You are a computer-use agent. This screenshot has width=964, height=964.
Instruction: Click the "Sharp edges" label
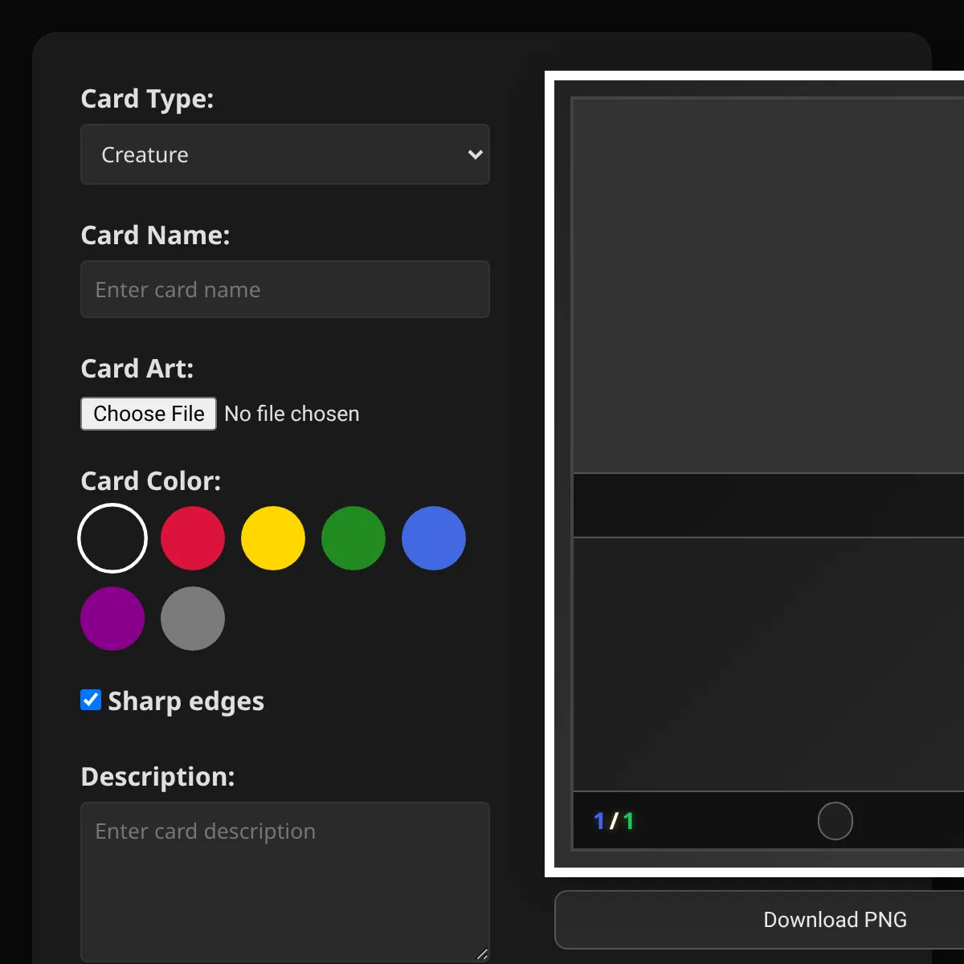point(186,701)
